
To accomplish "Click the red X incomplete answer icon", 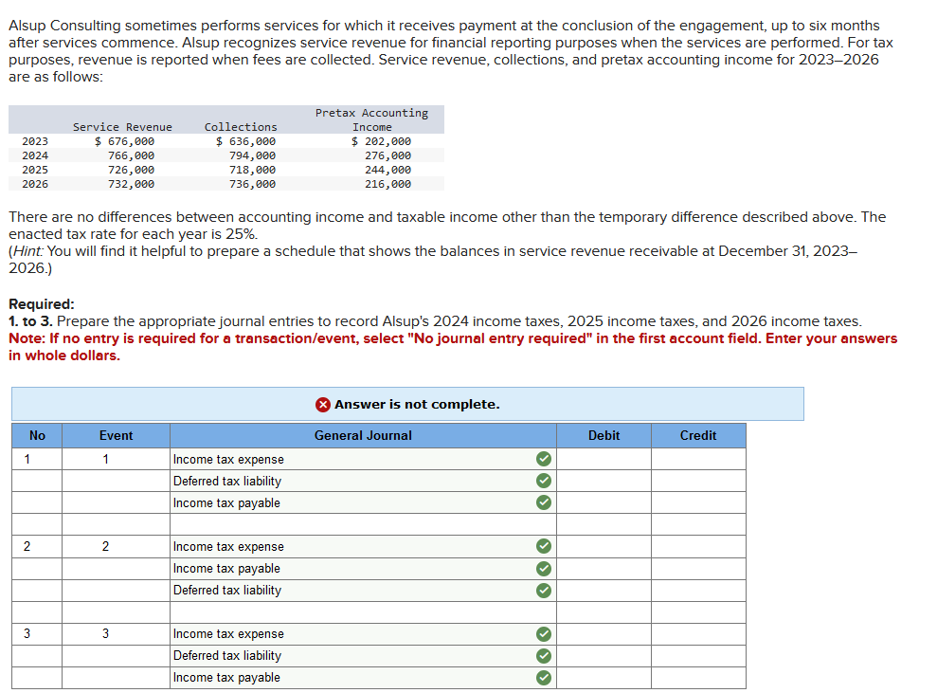I will (323, 405).
